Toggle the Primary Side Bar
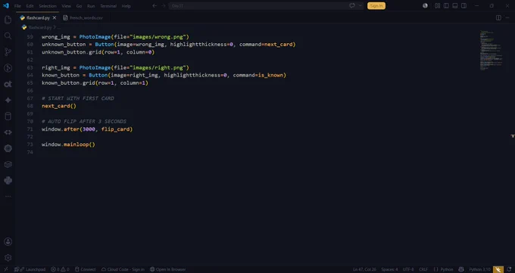515x273 pixels. [446, 5]
